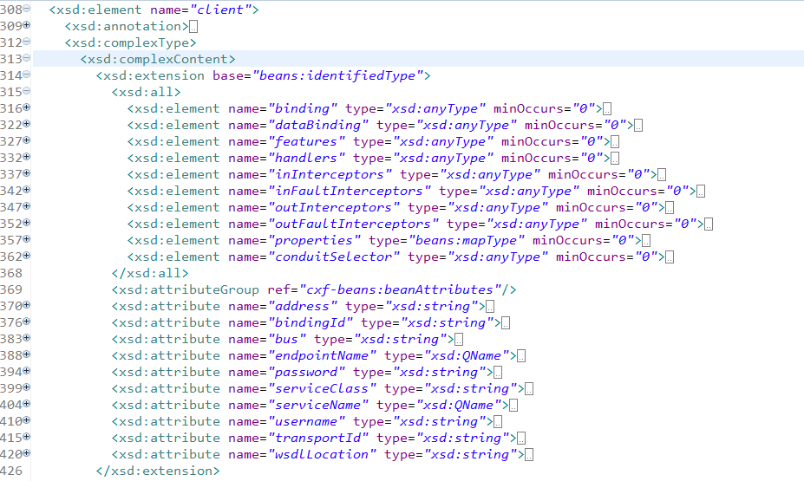Click the folded-content box after endpointName attribute

pos(521,356)
